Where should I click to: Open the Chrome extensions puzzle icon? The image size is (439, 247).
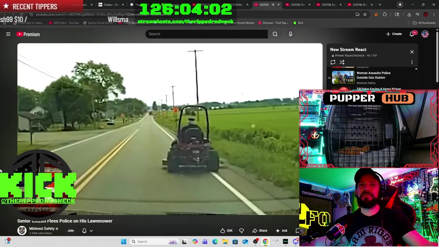tap(384, 14)
